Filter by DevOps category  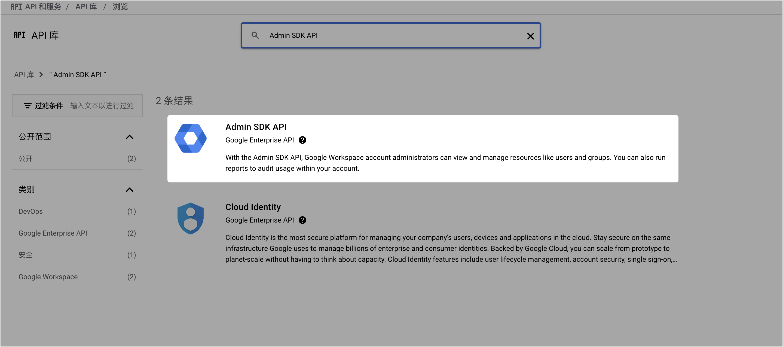pos(77,211)
